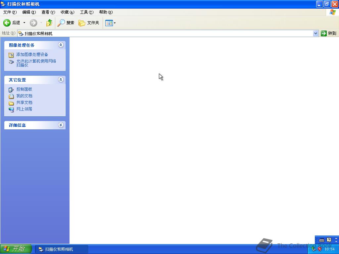Collapse the 图像处理任务 panel
Image resolution: width=339 pixels, height=254 pixels.
(61, 45)
